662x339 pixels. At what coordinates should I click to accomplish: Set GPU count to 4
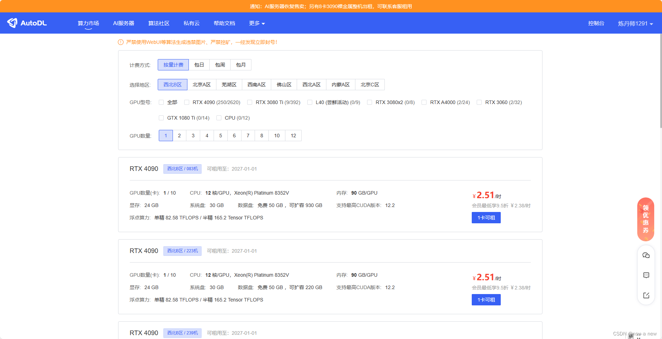click(x=207, y=136)
